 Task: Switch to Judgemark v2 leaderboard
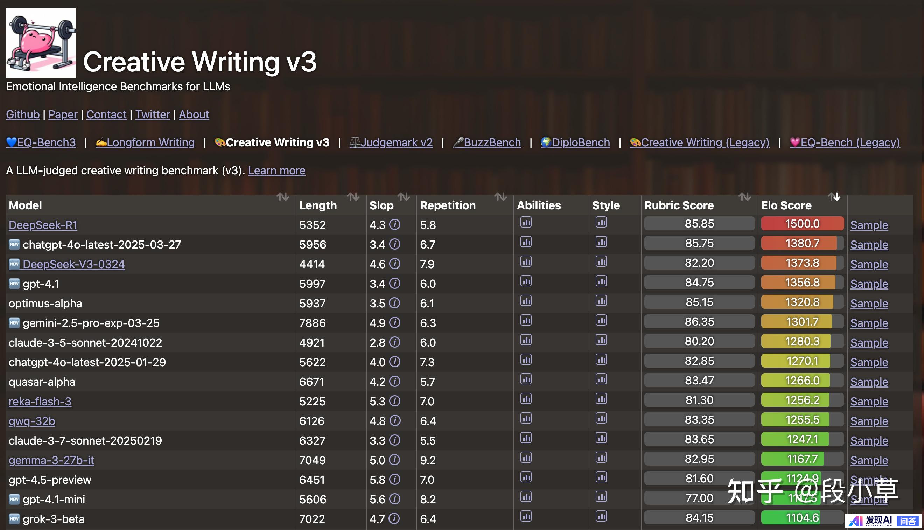(x=391, y=142)
